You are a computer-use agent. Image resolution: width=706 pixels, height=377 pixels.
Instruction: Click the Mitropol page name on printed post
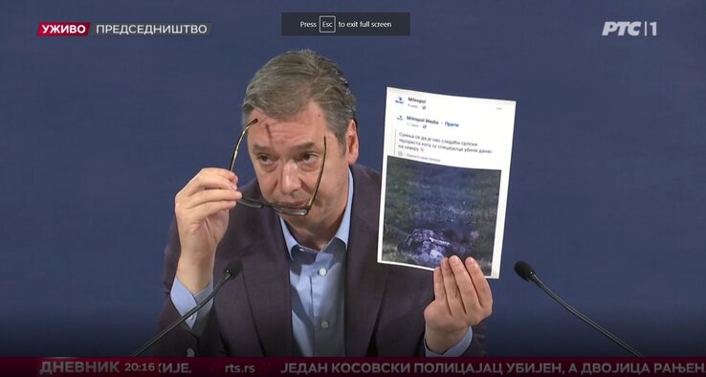coord(416,100)
